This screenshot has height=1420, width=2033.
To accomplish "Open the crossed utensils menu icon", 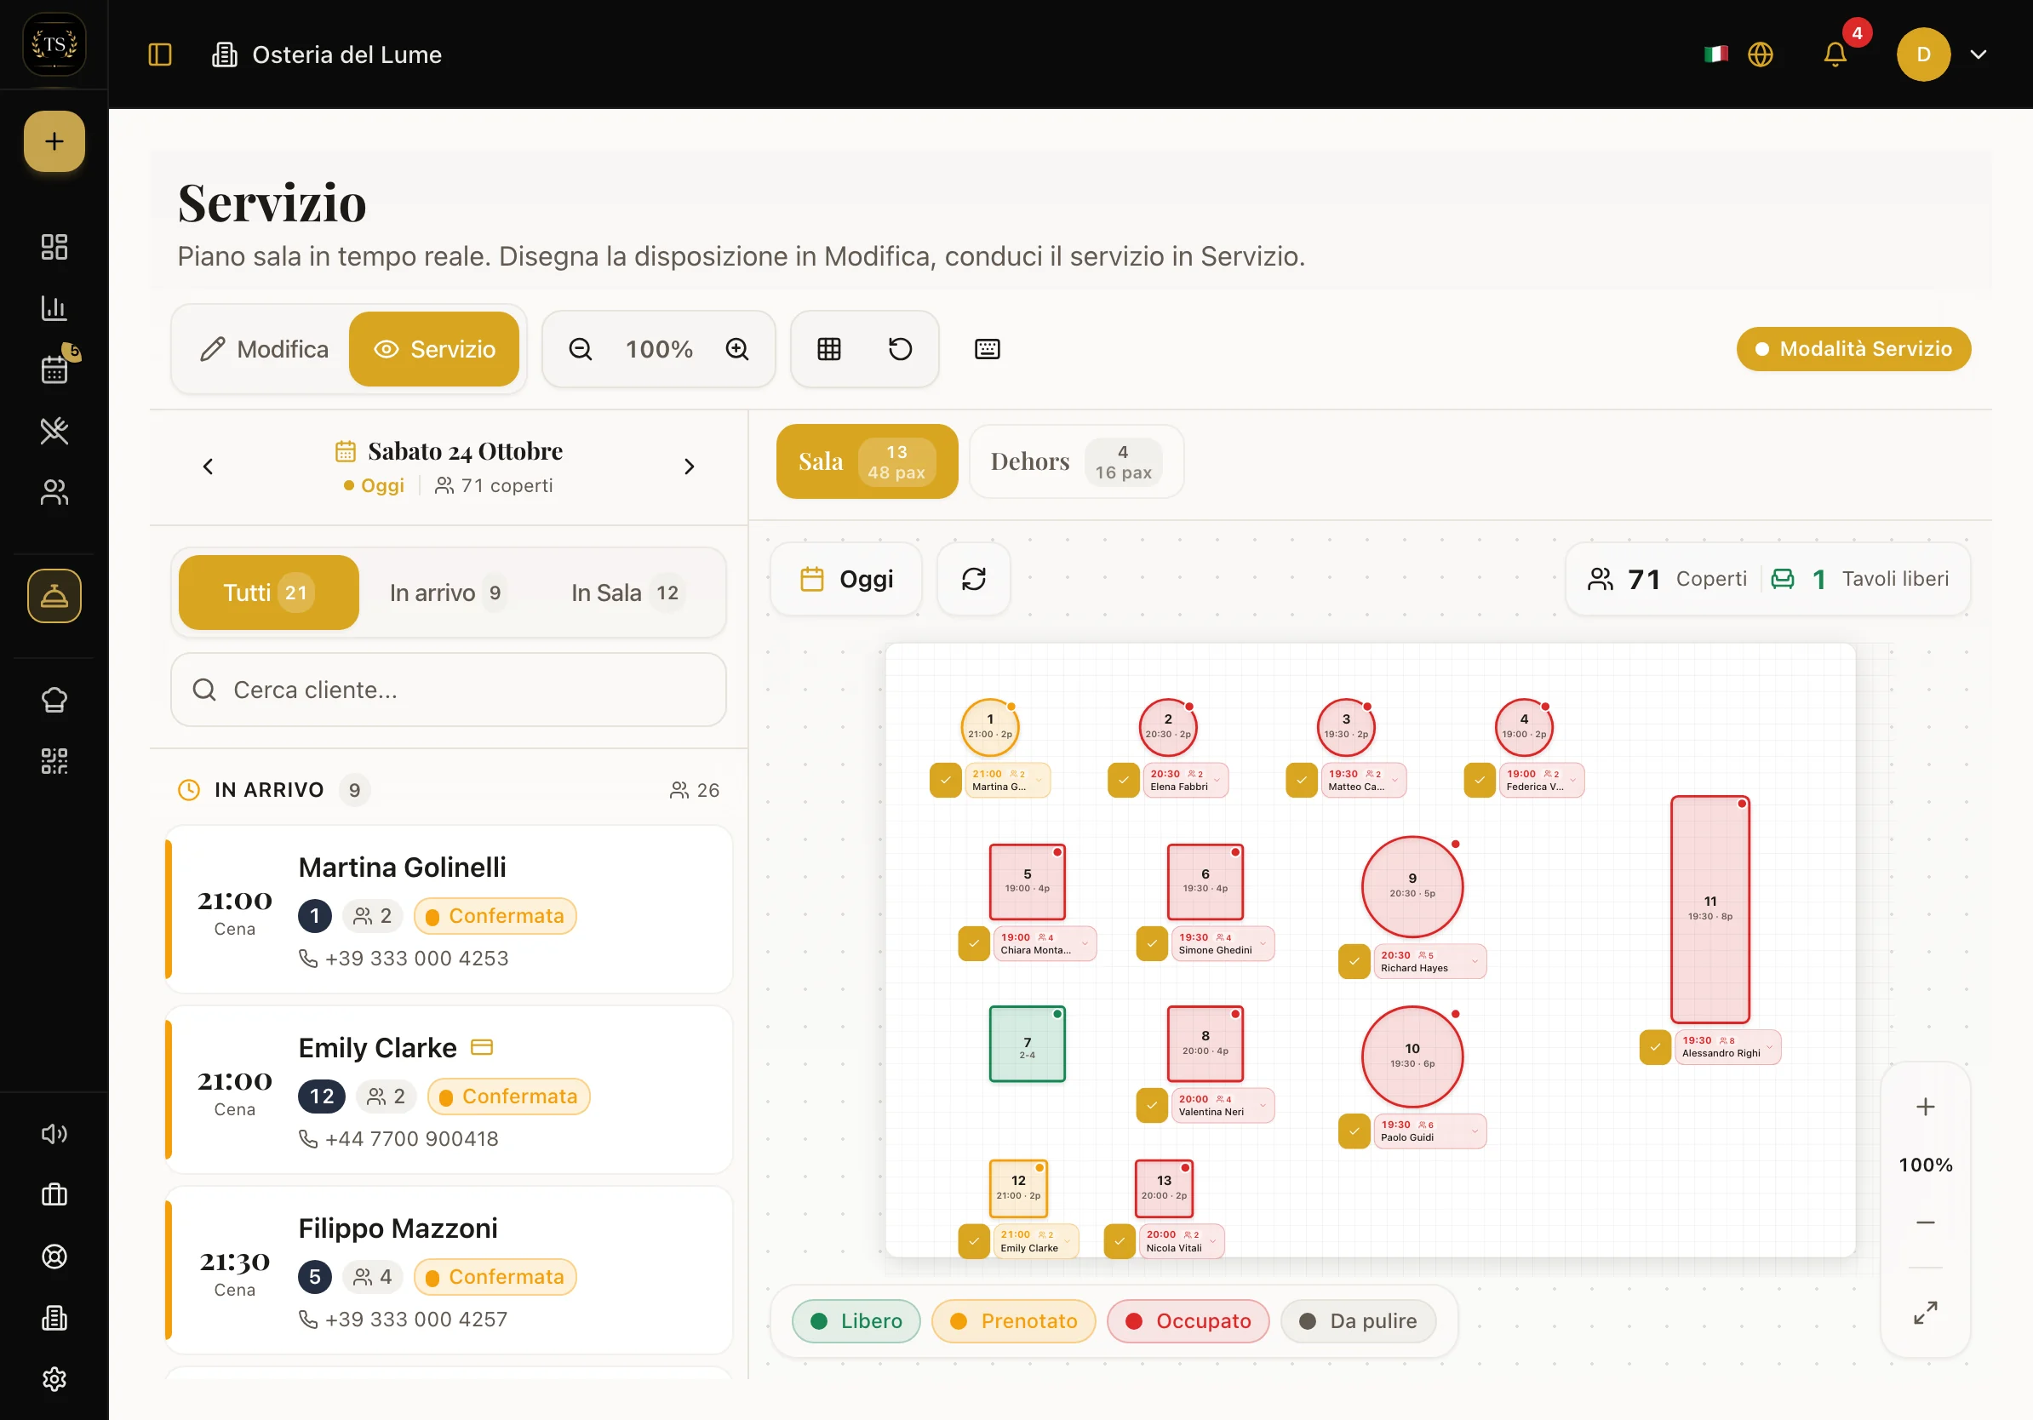I will (x=54, y=430).
